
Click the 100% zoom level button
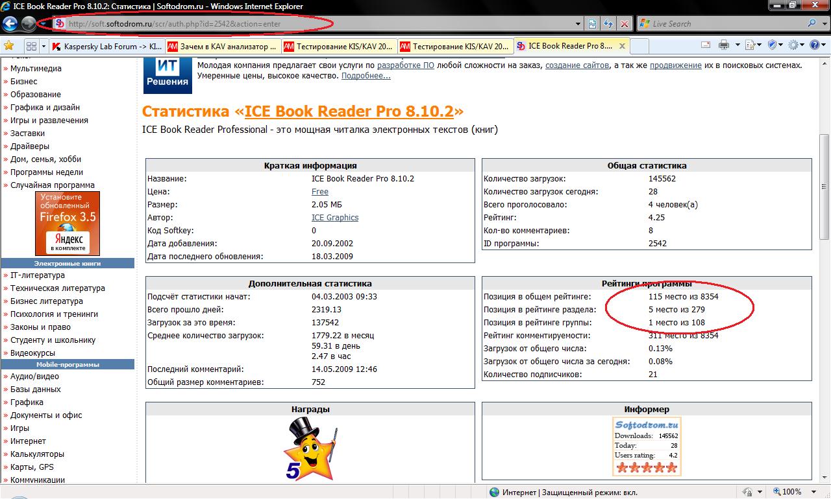pyautogui.click(x=786, y=492)
